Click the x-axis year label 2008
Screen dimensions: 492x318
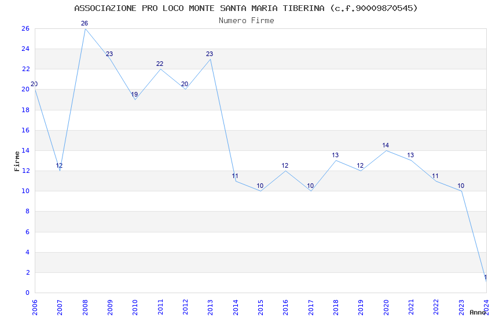pos(85,308)
